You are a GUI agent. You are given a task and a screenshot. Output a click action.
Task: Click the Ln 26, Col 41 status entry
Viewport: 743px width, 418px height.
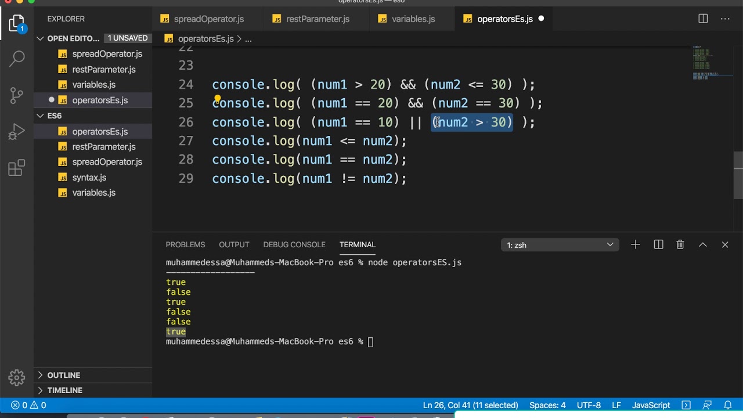coord(470,405)
